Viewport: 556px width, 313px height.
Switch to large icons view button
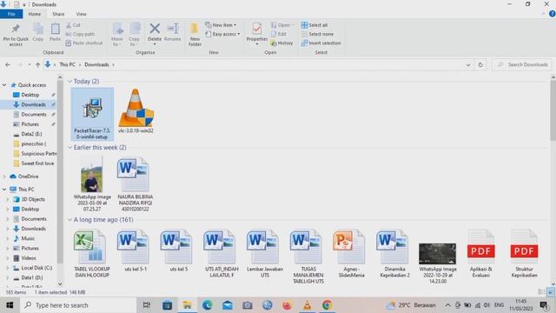tap(550, 292)
